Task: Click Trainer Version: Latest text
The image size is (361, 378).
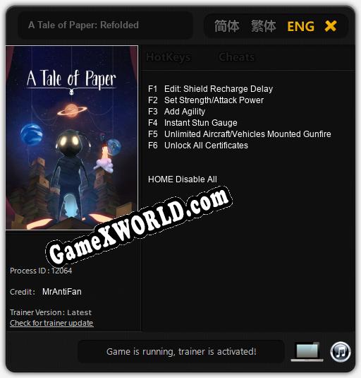Action: pyautogui.click(x=51, y=312)
